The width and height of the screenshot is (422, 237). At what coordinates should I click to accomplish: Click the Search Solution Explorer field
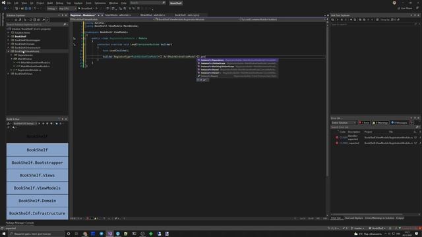coord(37,24)
